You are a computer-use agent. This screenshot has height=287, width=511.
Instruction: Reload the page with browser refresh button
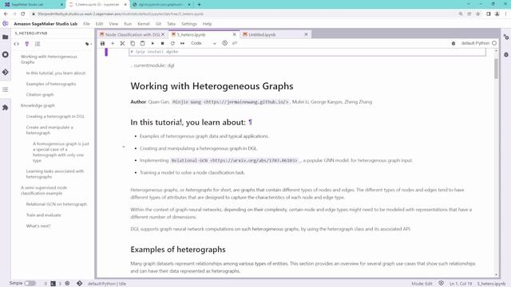(23, 14)
